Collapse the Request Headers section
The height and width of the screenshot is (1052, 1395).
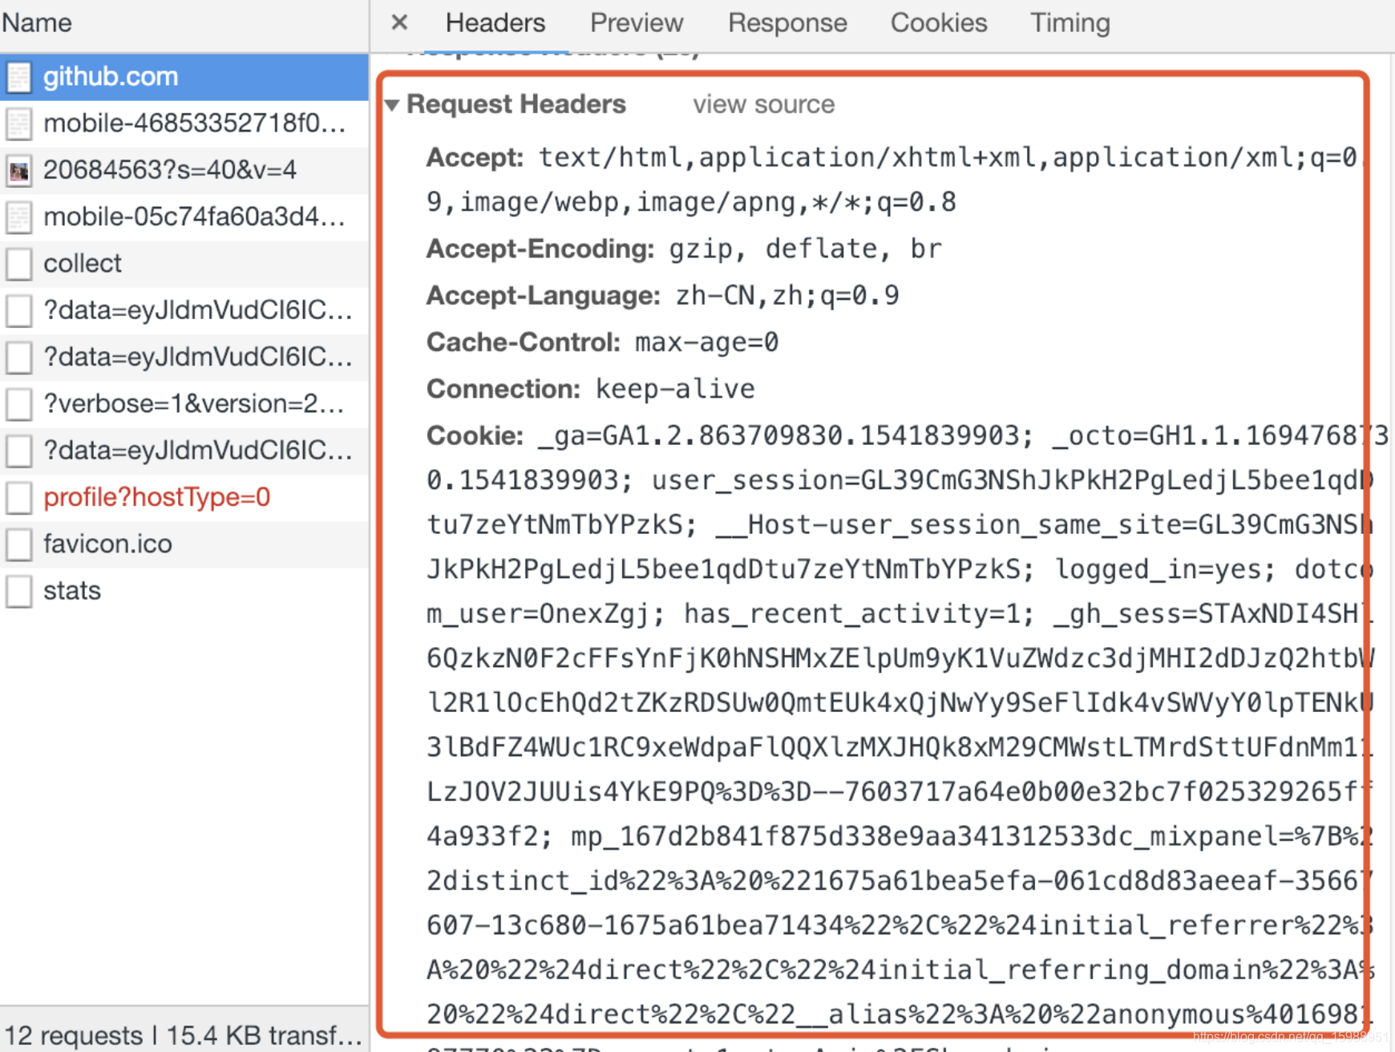tap(392, 105)
